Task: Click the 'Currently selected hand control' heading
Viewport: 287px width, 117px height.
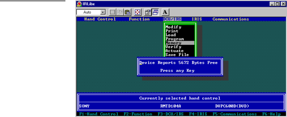Action: pyautogui.click(x=180, y=98)
